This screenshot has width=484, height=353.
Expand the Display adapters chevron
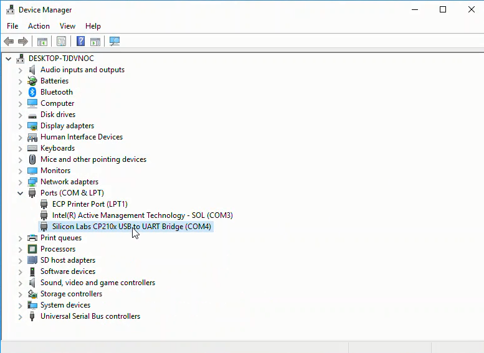[21, 126]
